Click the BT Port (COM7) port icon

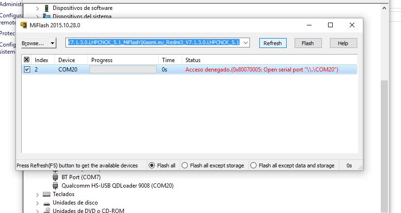click(55, 177)
